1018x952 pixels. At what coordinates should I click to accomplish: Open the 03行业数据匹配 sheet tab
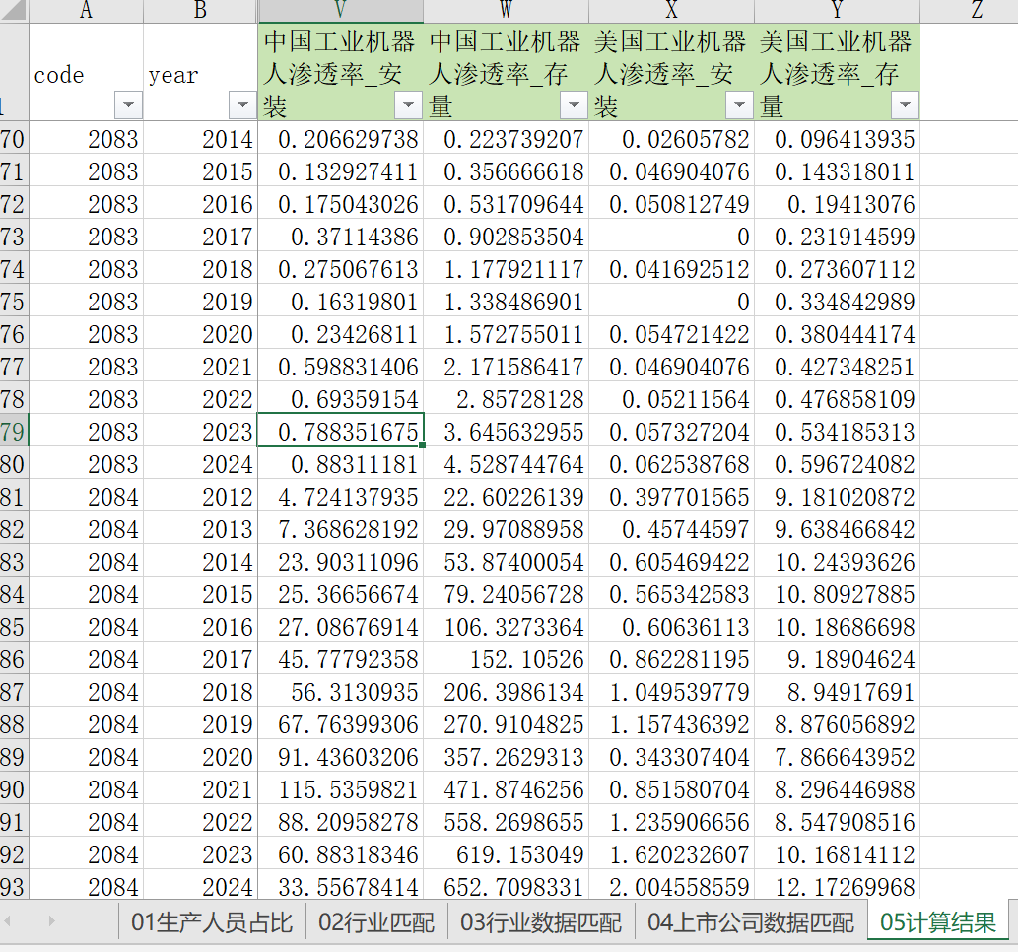coord(541,922)
